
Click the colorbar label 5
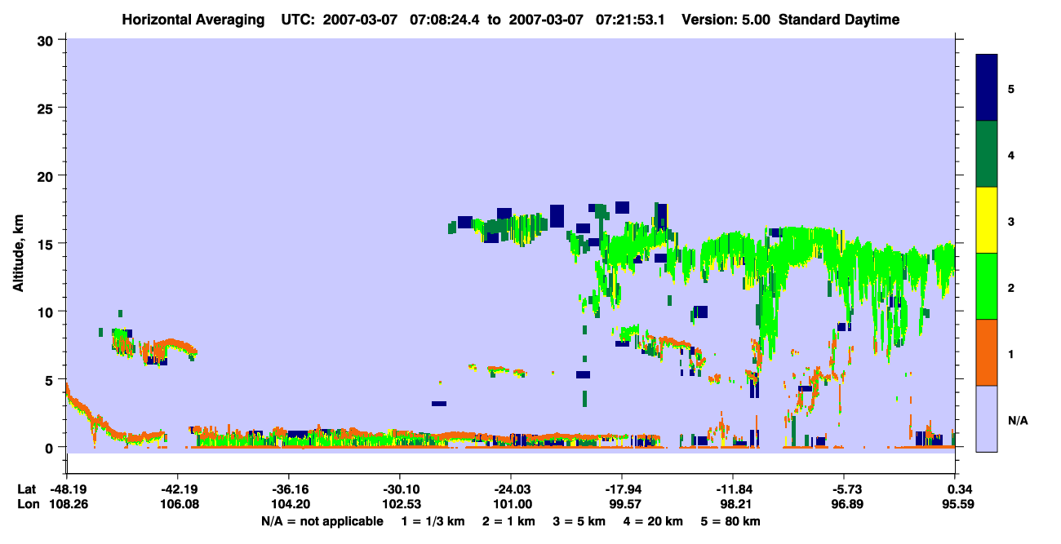tap(1011, 88)
